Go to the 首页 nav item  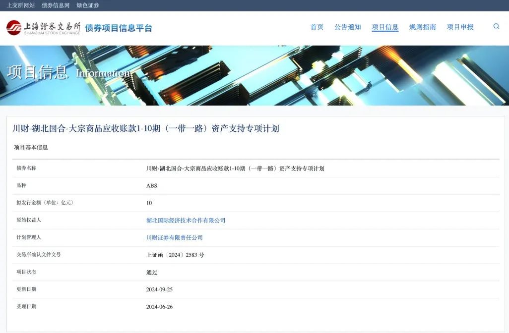(x=317, y=27)
